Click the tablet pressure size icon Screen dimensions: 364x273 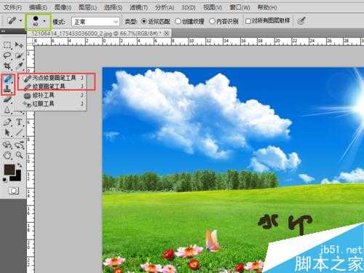click(301, 21)
